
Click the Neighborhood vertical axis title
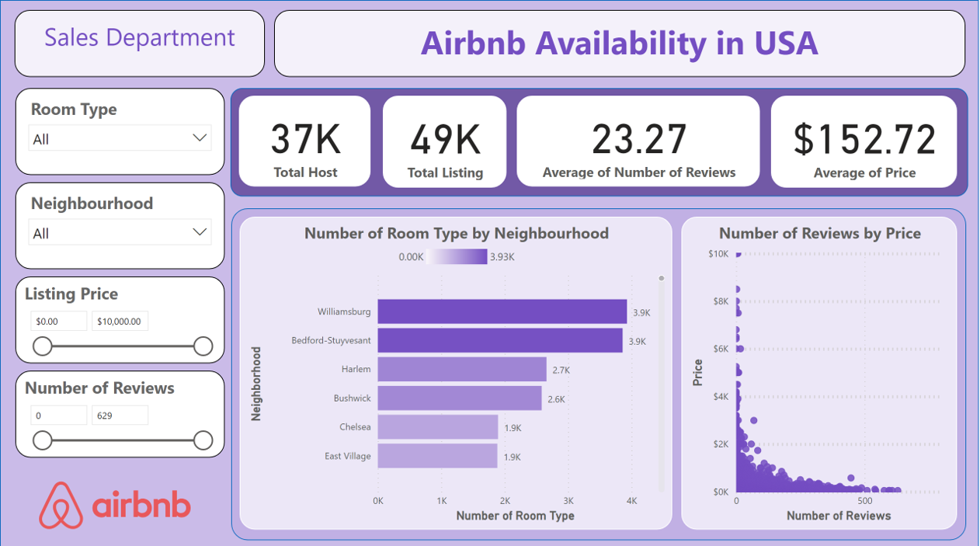(255, 384)
